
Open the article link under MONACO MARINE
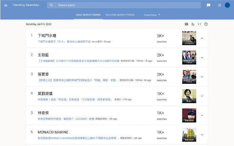tap(78, 138)
